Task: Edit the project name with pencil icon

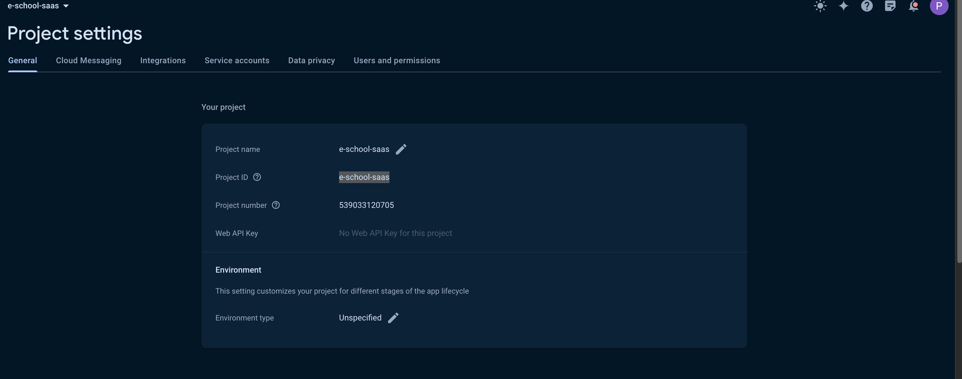Action: (401, 149)
